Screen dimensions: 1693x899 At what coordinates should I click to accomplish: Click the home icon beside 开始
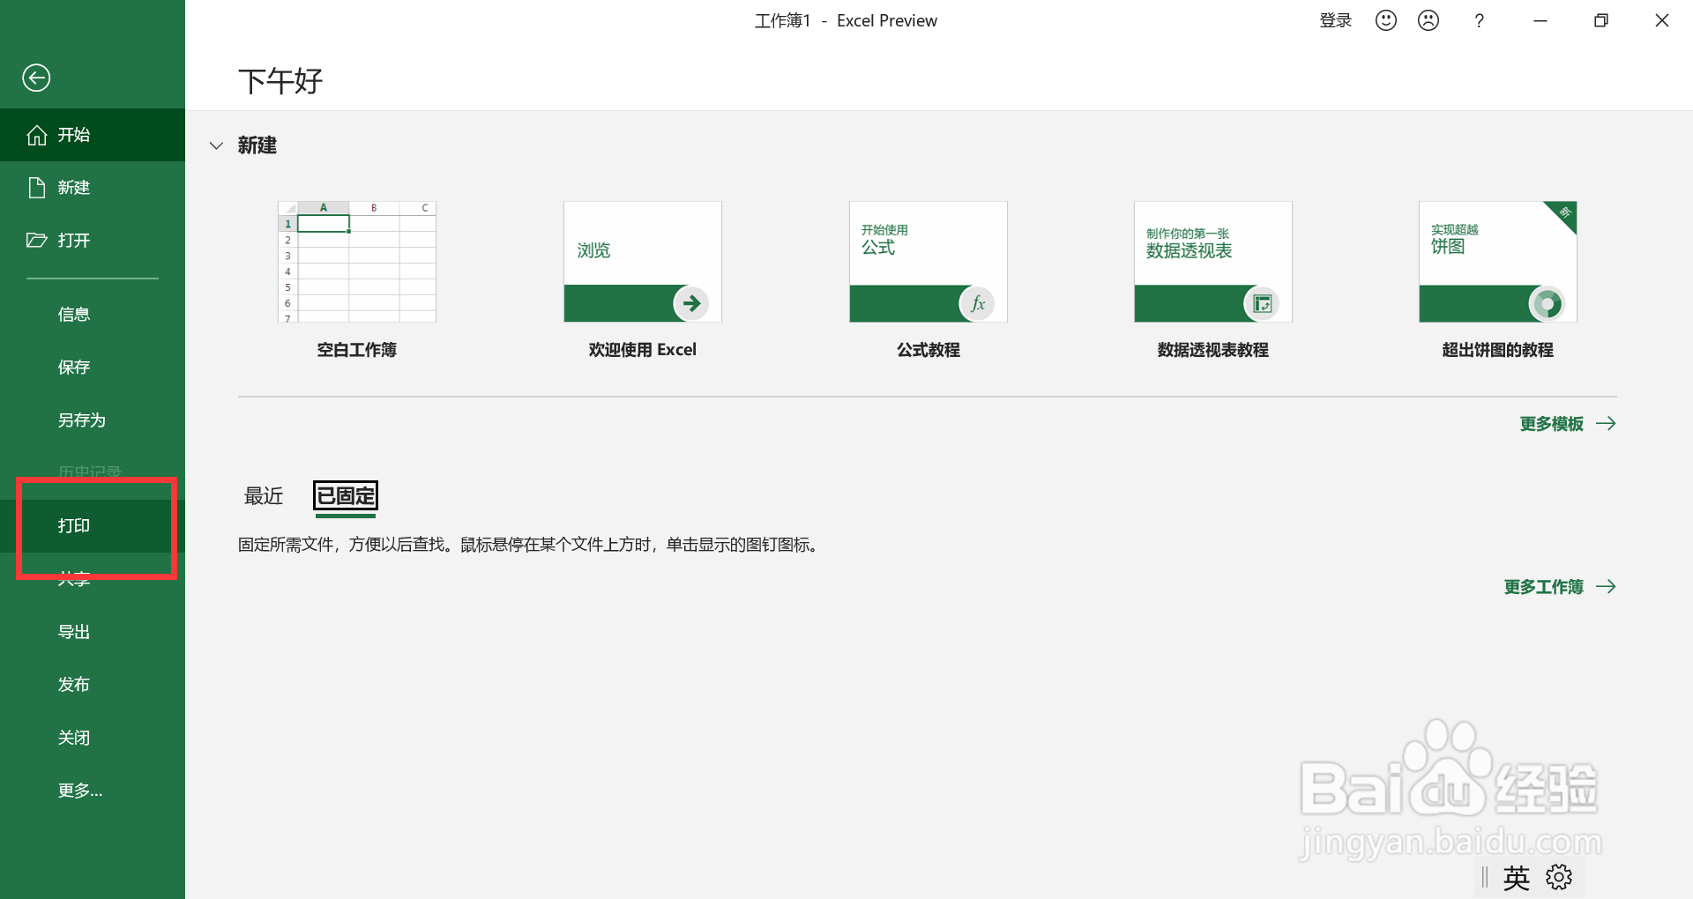[36, 135]
